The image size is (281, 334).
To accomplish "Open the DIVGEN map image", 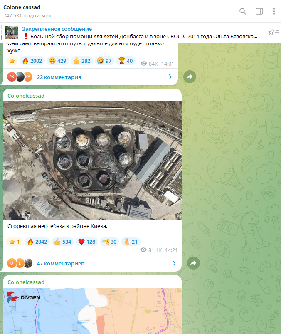I will [92, 311].
